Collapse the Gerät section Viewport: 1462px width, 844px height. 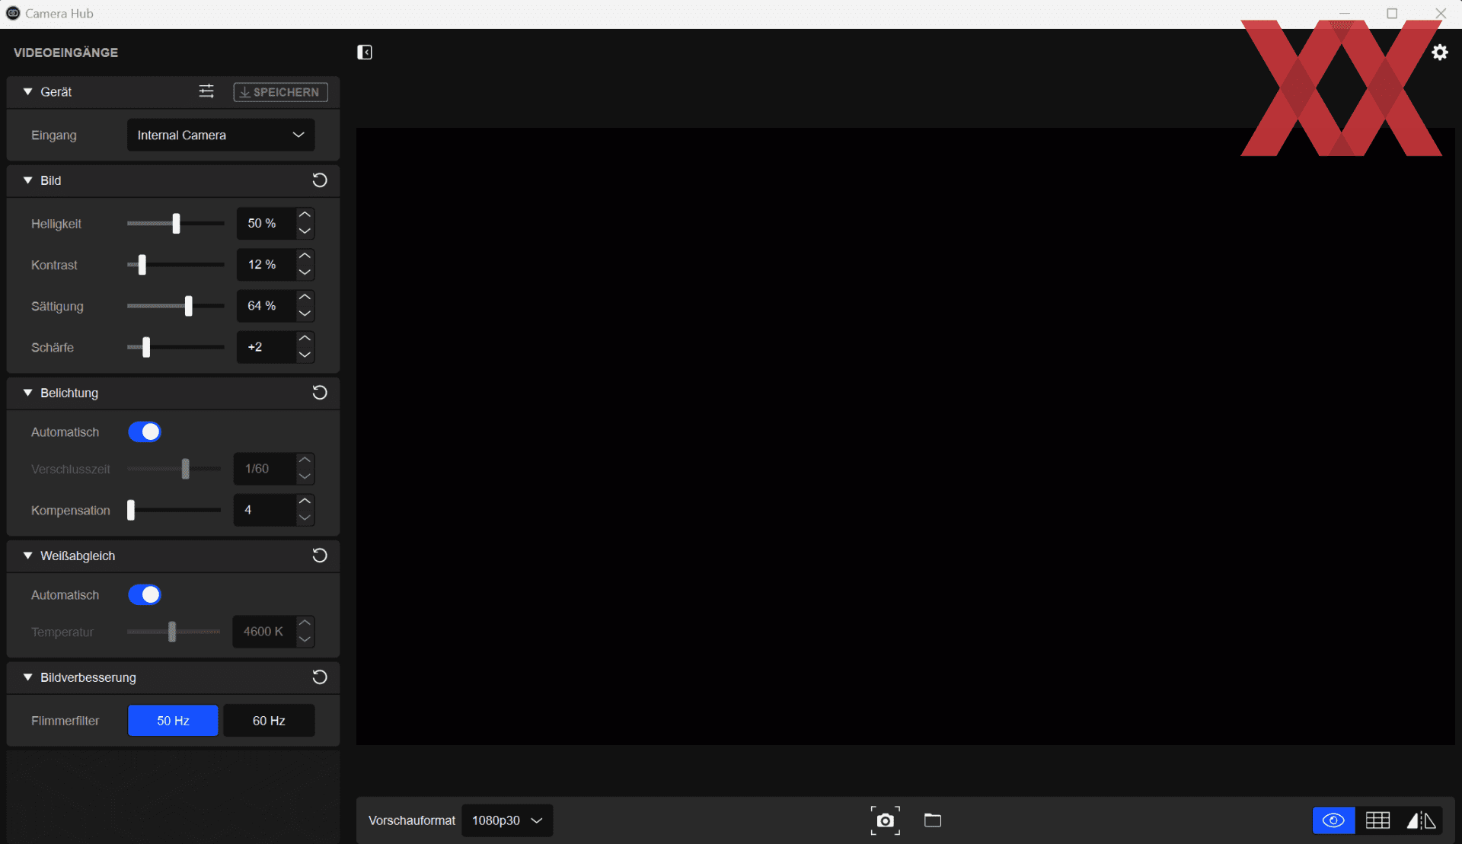(x=28, y=91)
